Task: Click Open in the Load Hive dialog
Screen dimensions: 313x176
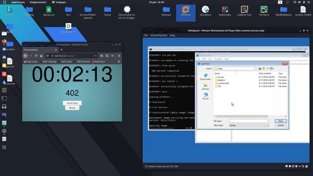Action: 280,121
